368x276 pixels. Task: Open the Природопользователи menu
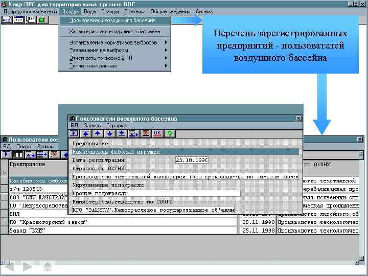(30, 11)
